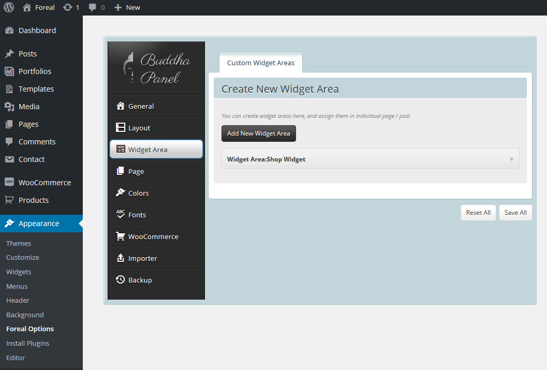
Task: Expand the Shop Widget area arrow
Action: pos(511,159)
